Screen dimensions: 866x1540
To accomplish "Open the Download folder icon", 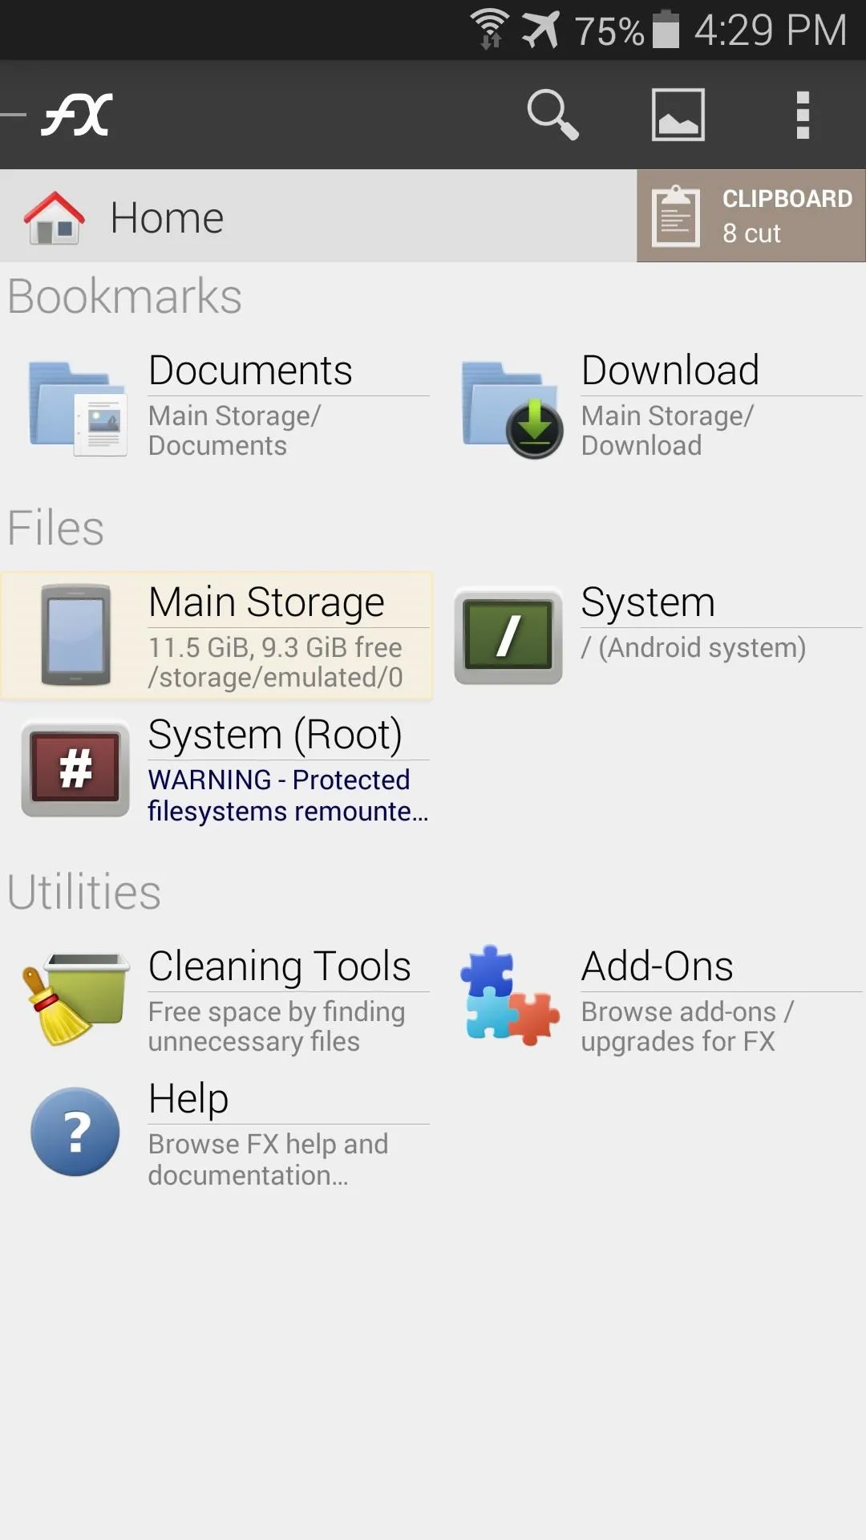I will click(x=512, y=409).
